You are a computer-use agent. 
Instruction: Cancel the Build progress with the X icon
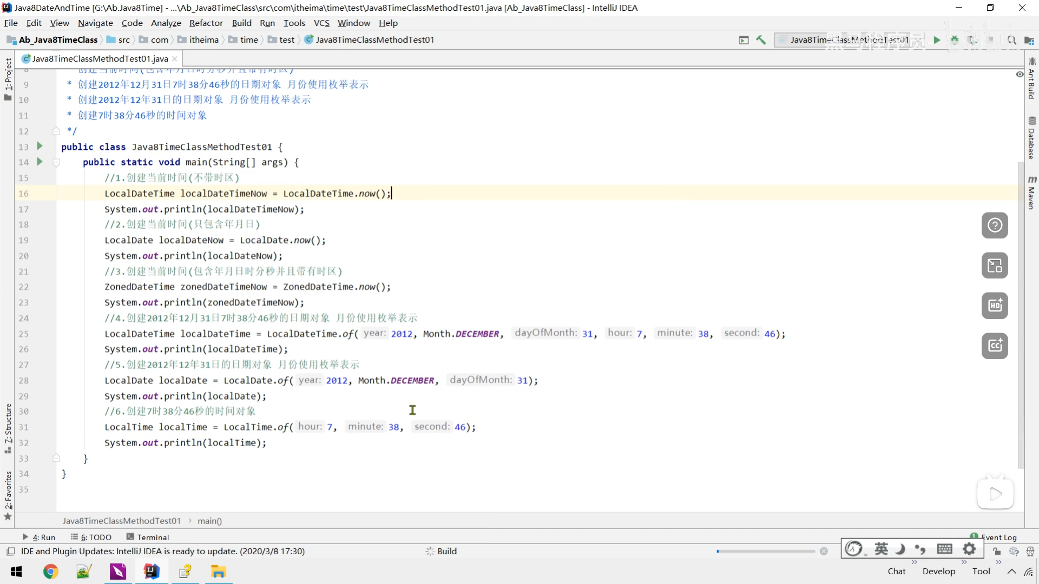click(824, 551)
